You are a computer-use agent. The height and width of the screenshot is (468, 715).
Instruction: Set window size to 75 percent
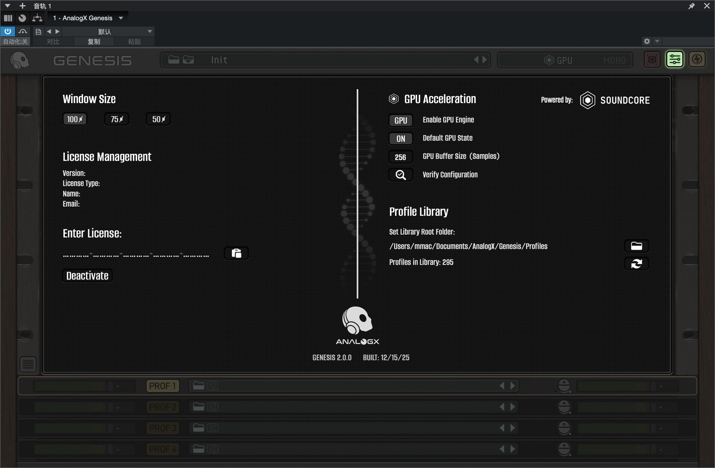(x=117, y=119)
